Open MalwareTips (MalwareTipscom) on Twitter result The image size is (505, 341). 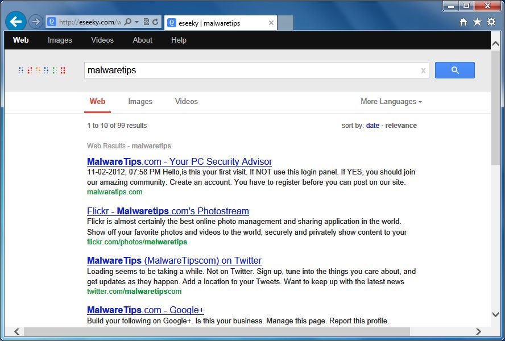click(174, 260)
